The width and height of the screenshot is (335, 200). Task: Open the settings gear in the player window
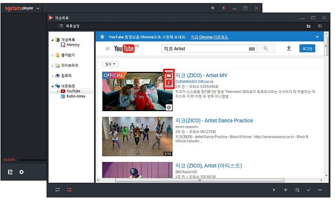click(x=21, y=172)
